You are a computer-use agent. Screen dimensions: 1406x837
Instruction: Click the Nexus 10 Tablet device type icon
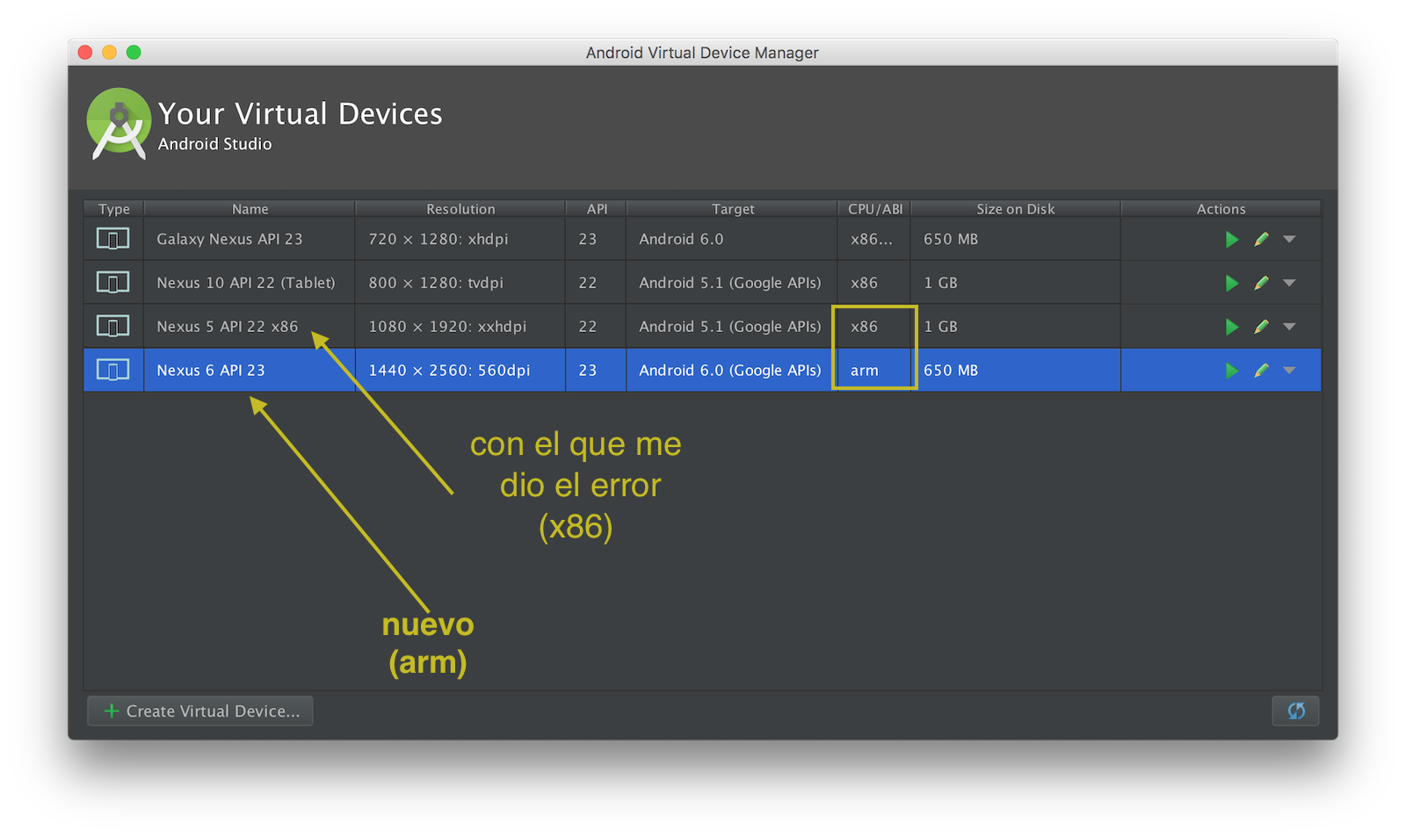tap(112, 283)
